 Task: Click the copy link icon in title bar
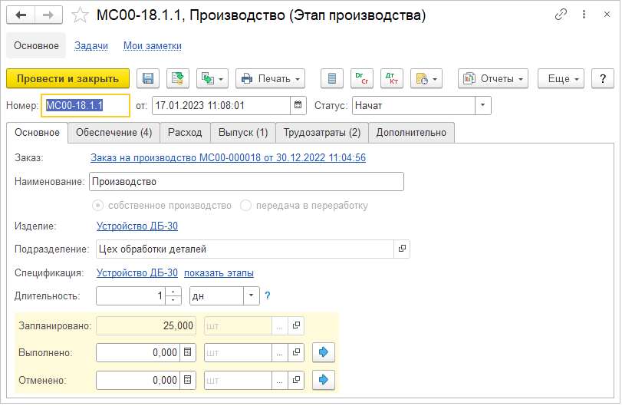tap(561, 15)
